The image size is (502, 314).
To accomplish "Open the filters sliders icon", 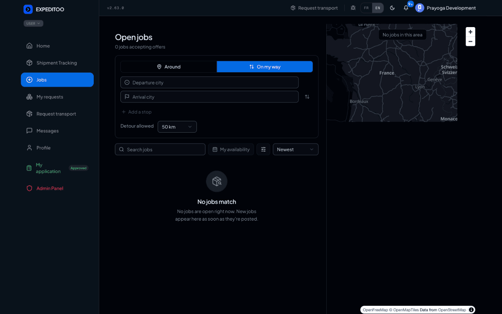I will [x=264, y=150].
